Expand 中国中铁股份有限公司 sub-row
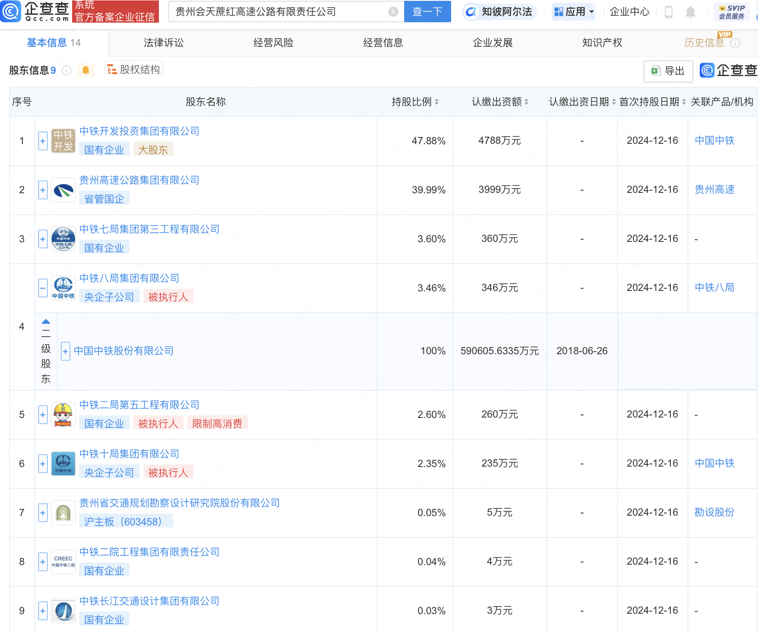 [65, 351]
